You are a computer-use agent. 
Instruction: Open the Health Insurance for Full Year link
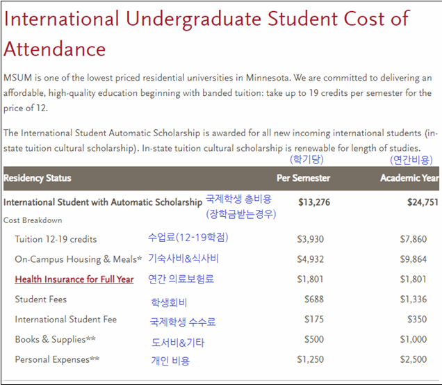[74, 279]
